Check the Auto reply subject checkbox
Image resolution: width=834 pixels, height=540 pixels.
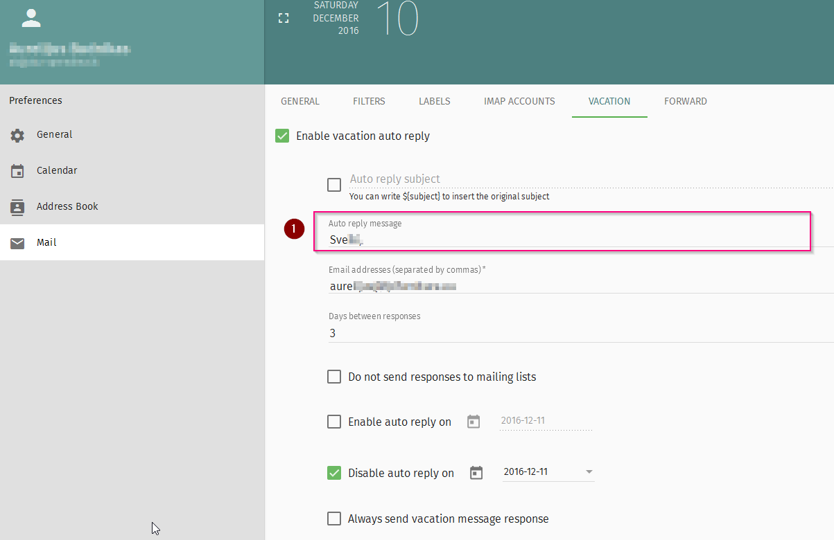[334, 185]
